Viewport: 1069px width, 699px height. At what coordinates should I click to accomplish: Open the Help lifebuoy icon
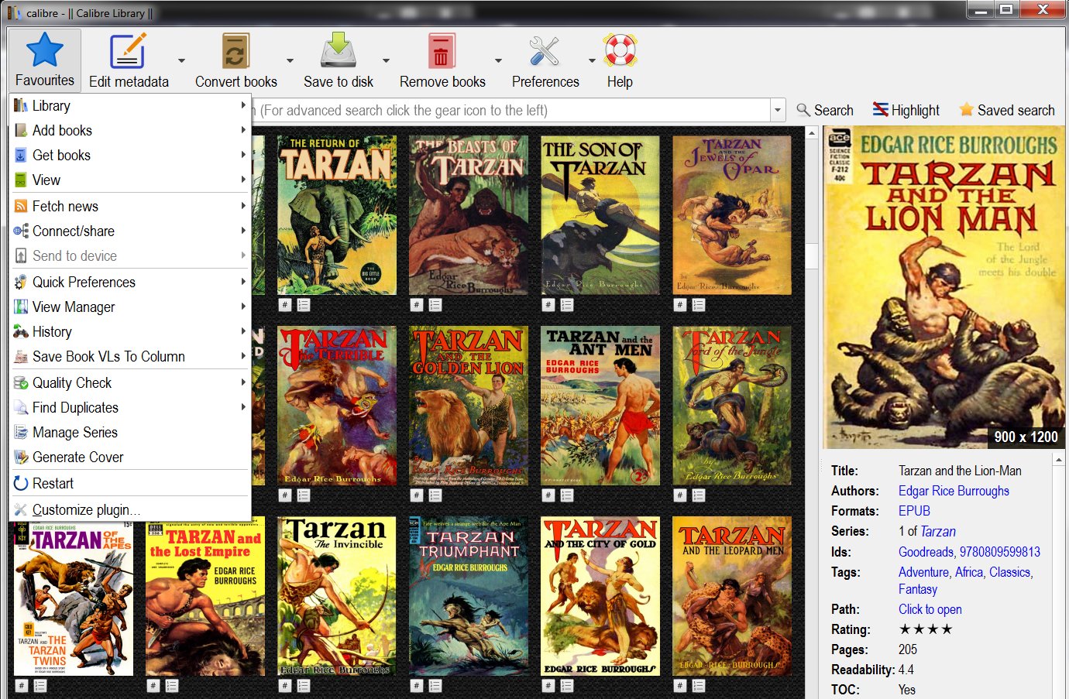coord(620,53)
